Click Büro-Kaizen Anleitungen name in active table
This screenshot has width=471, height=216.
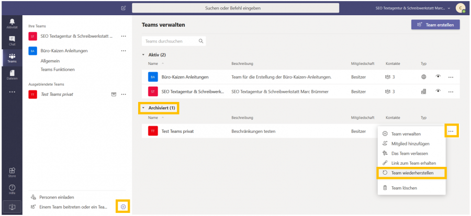click(185, 77)
